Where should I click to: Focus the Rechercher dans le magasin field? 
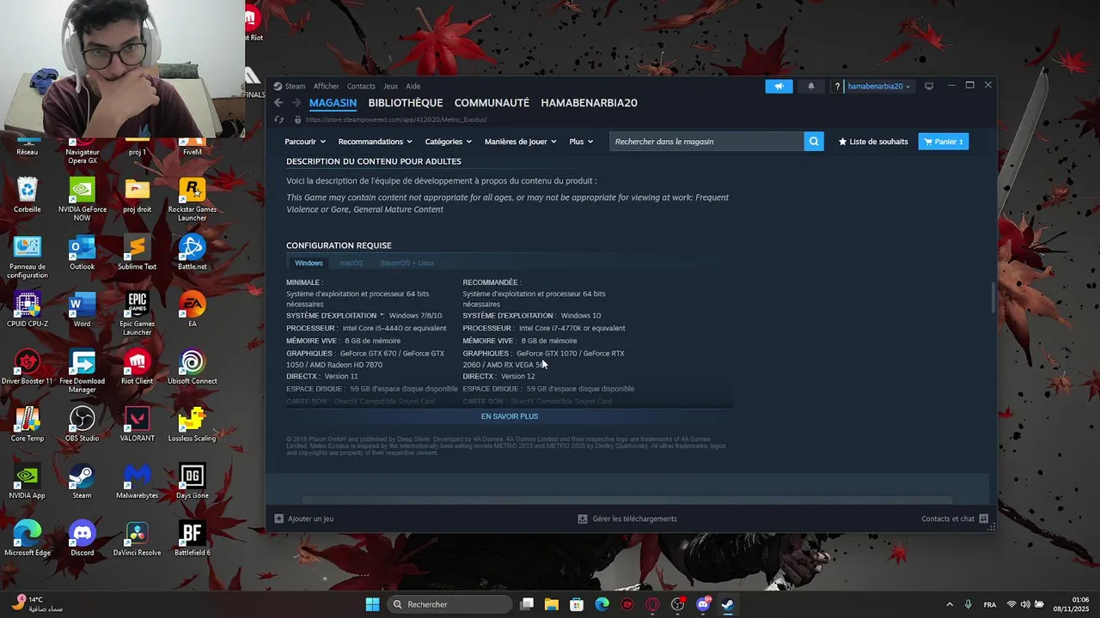click(706, 142)
